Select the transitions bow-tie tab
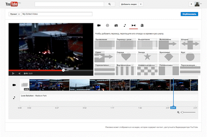 tap(133, 25)
